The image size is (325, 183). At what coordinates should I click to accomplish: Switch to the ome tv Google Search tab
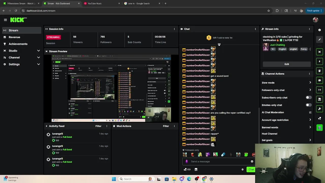coord(142,4)
